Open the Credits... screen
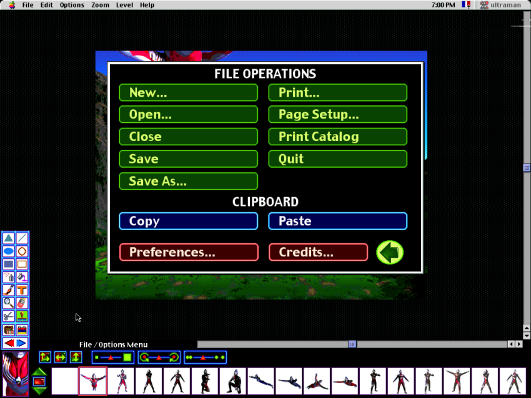This screenshot has height=398, width=531. (x=319, y=252)
